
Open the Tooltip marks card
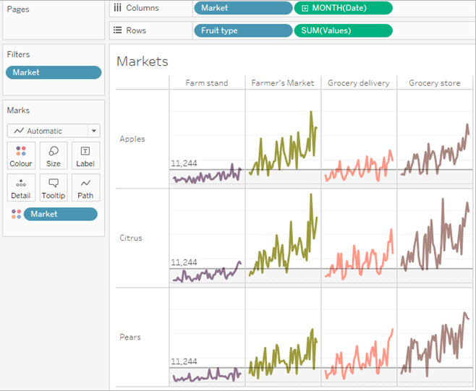[x=54, y=188]
